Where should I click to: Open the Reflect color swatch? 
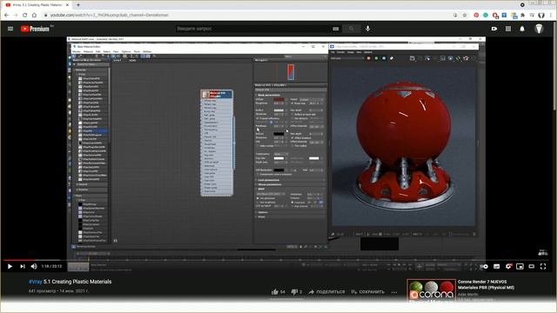(278, 110)
